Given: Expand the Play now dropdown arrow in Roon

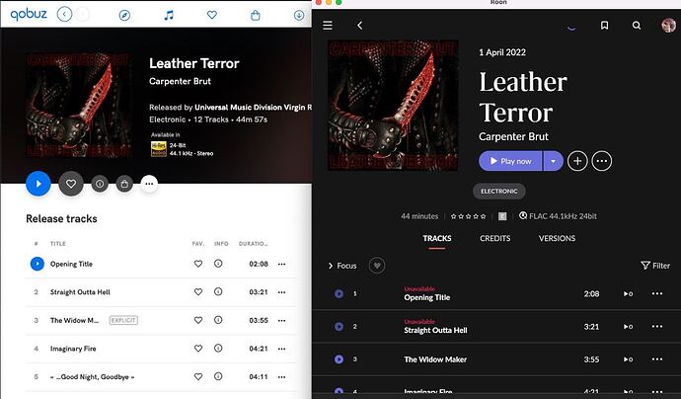Looking at the screenshot, I should pos(553,161).
